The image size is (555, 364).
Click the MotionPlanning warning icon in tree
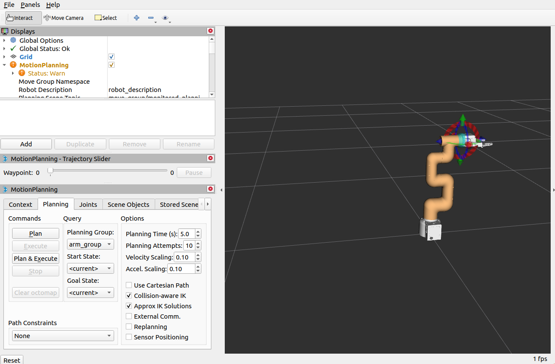click(x=13, y=65)
